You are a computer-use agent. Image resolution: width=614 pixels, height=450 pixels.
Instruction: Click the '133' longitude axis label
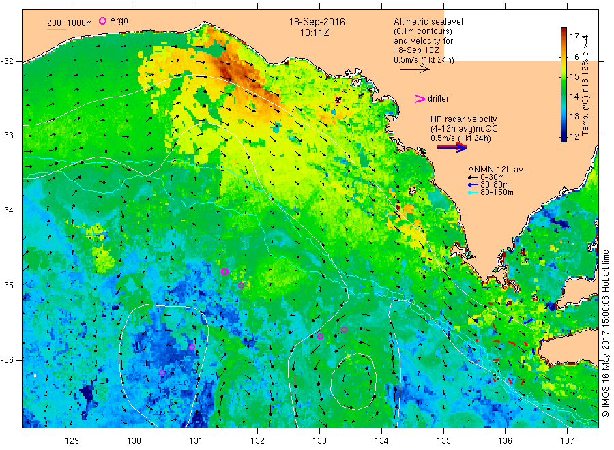click(x=319, y=441)
